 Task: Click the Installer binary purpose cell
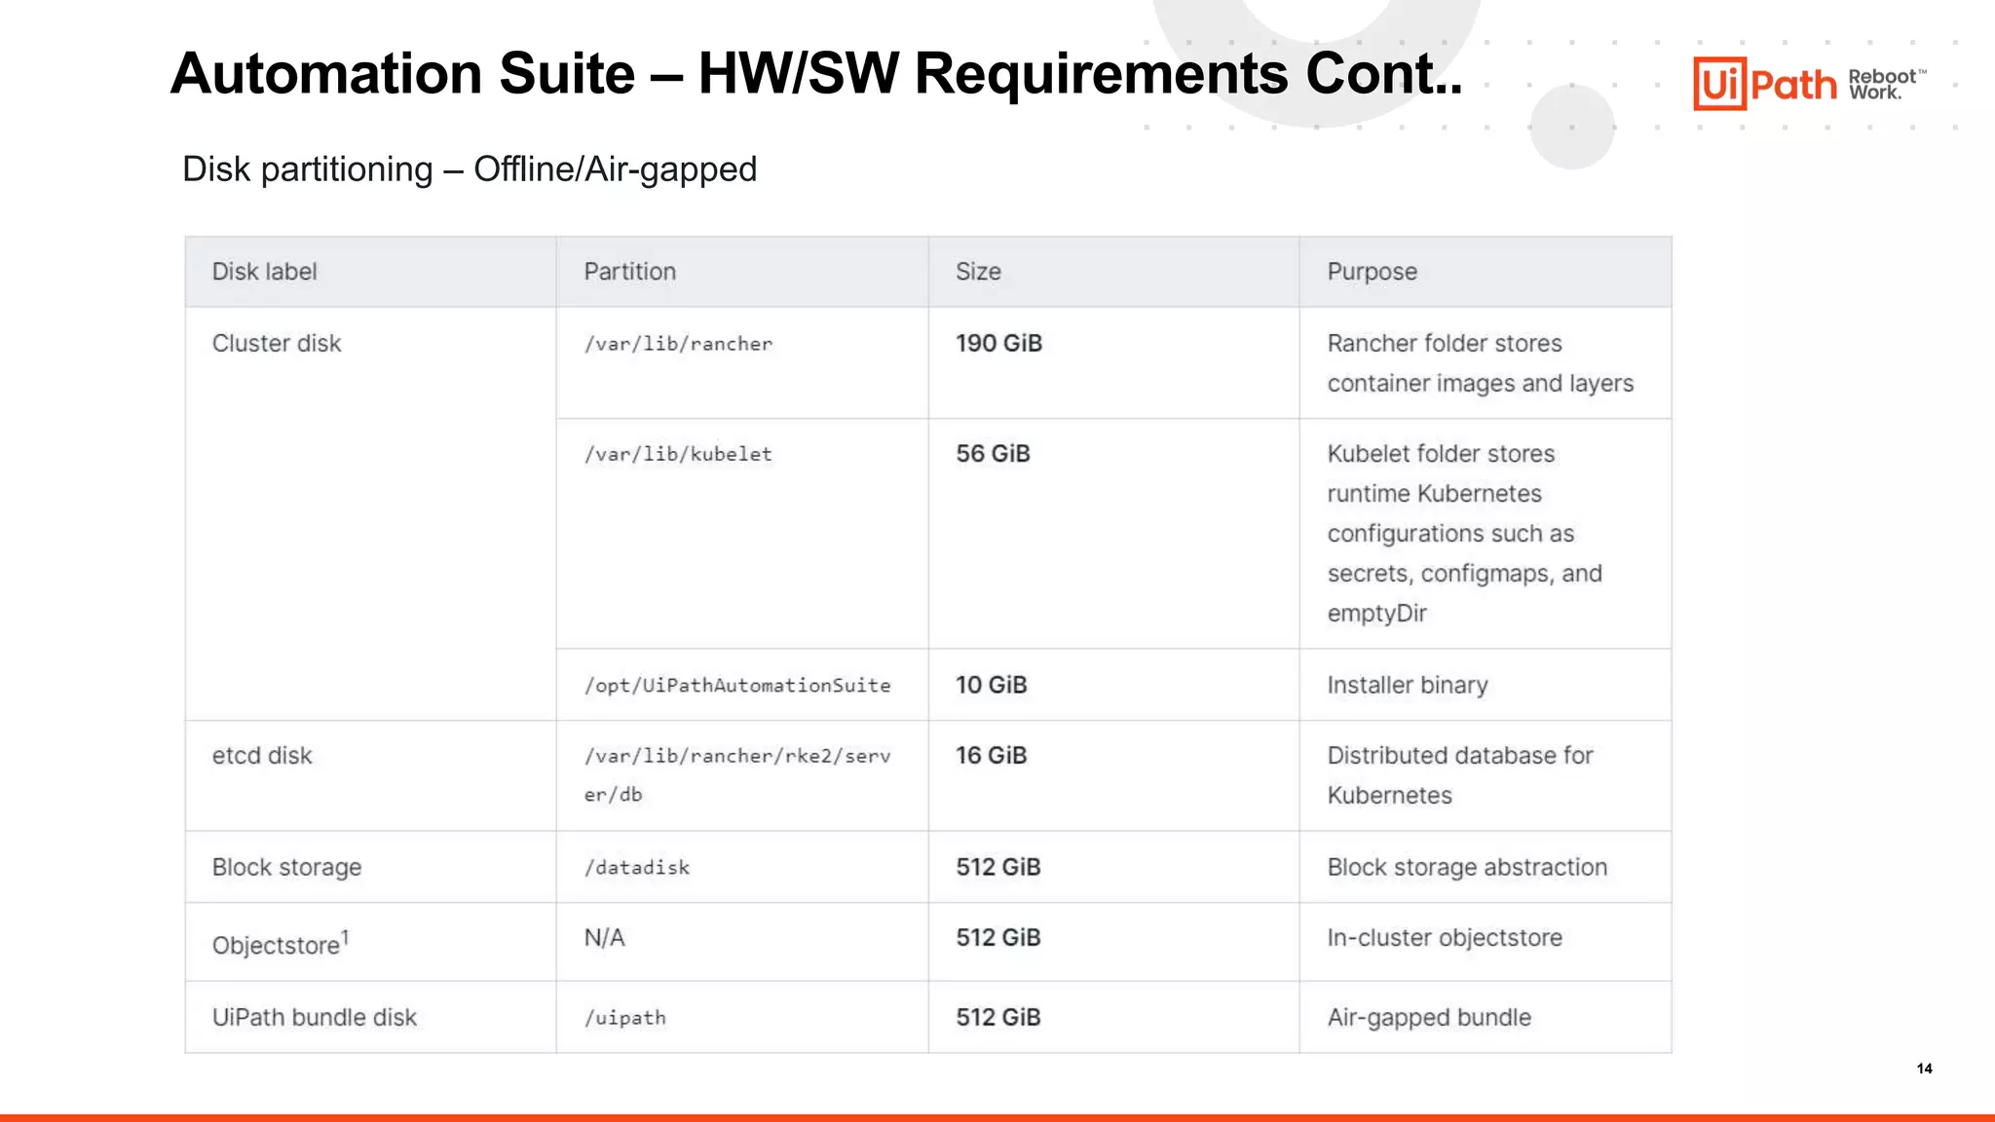[1407, 686]
